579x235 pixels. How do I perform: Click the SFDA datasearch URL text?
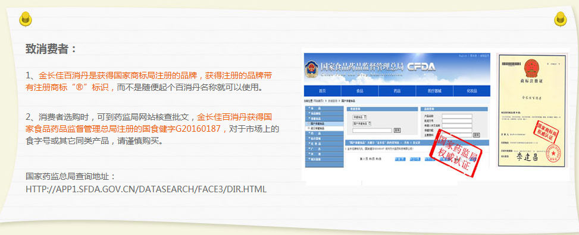(146, 189)
